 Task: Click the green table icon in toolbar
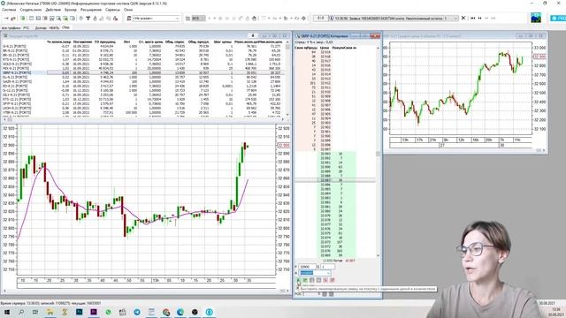[23, 18]
